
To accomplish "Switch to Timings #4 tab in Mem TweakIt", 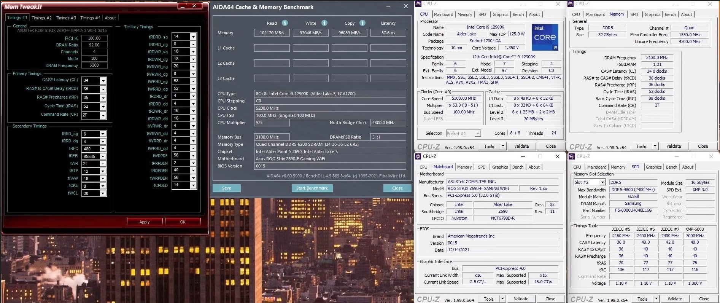I will [90, 18].
